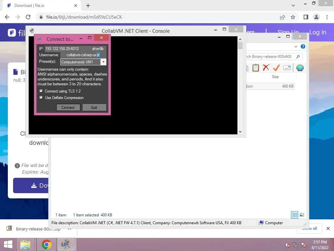Open Chrome from taskbar

(x=46, y=244)
